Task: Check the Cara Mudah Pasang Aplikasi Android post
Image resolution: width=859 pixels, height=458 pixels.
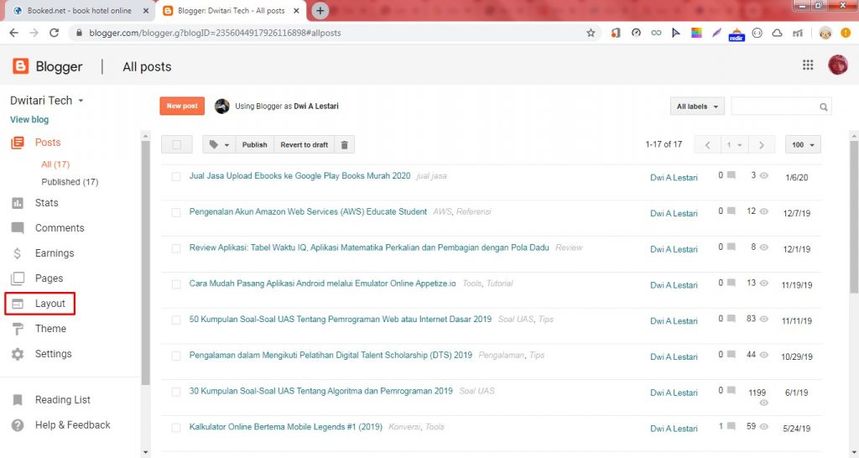Action: click(176, 284)
